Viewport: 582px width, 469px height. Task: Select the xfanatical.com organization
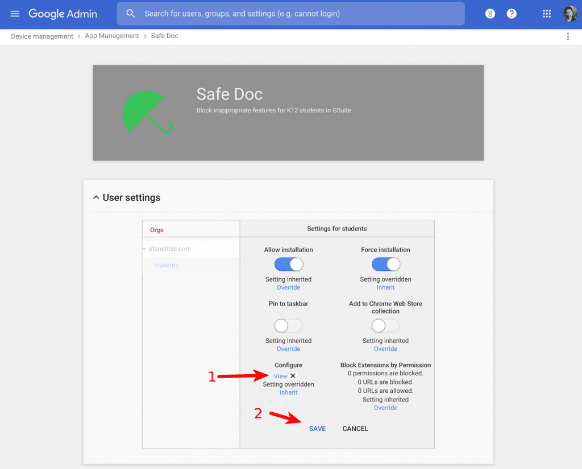(169, 249)
